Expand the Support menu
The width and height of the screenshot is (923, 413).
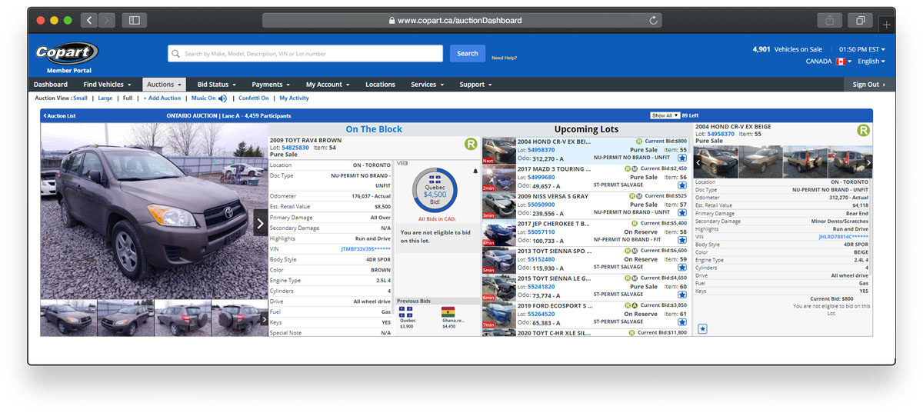click(475, 85)
